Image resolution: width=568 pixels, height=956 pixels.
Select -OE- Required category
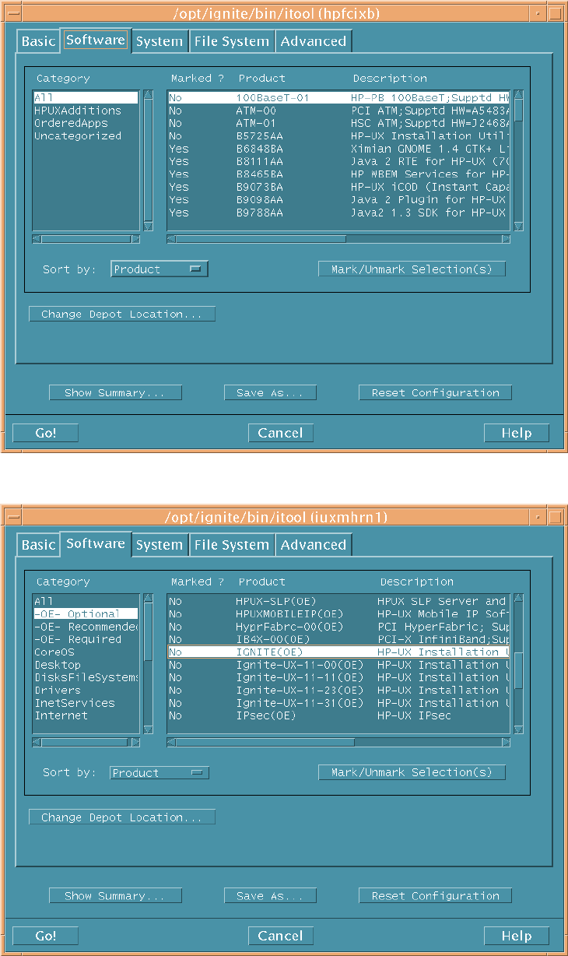pyautogui.click(x=86, y=639)
